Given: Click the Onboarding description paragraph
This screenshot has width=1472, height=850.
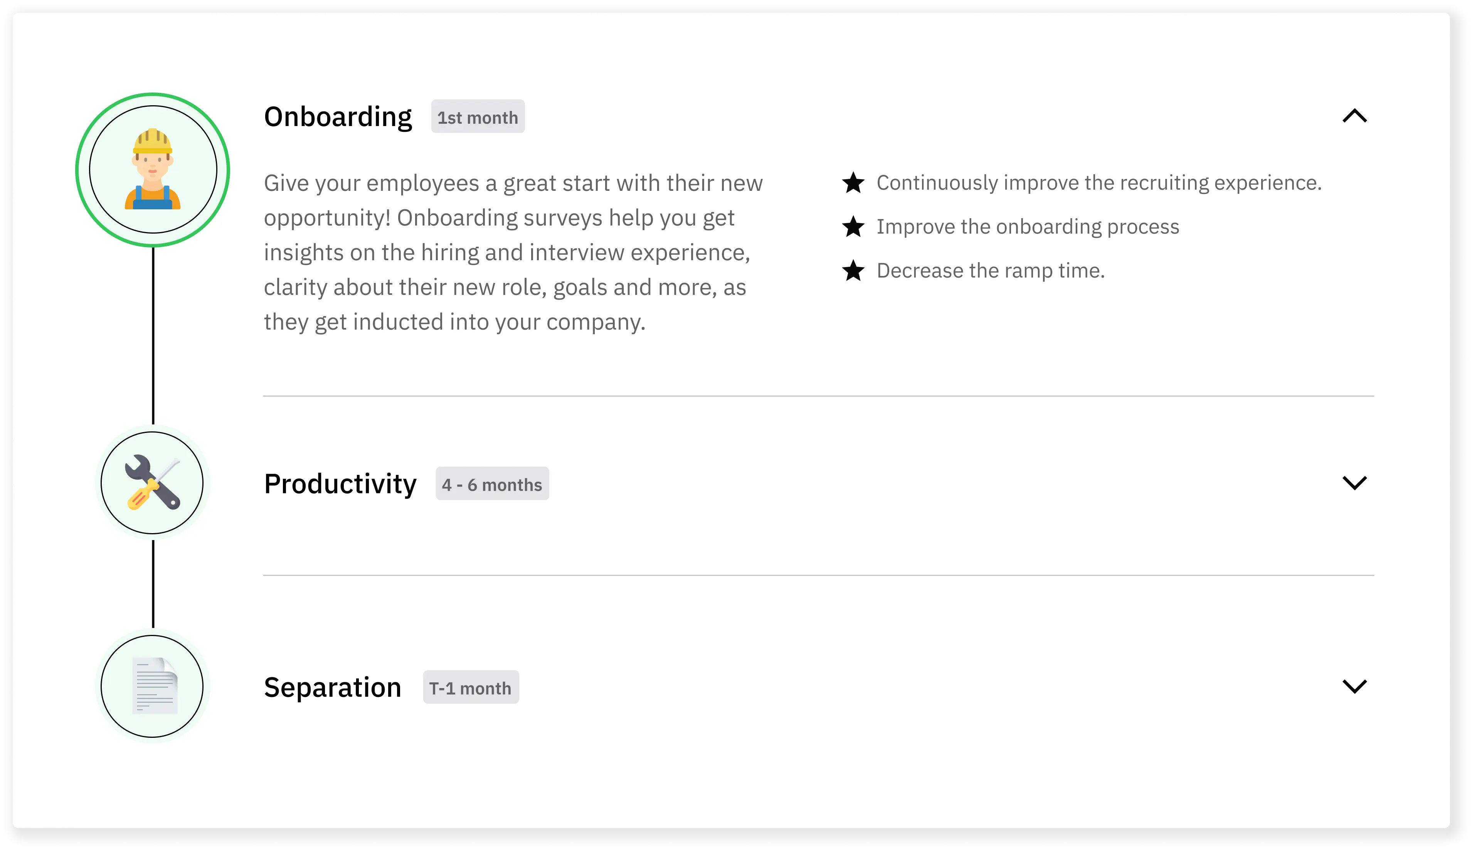Looking at the screenshot, I should point(514,252).
